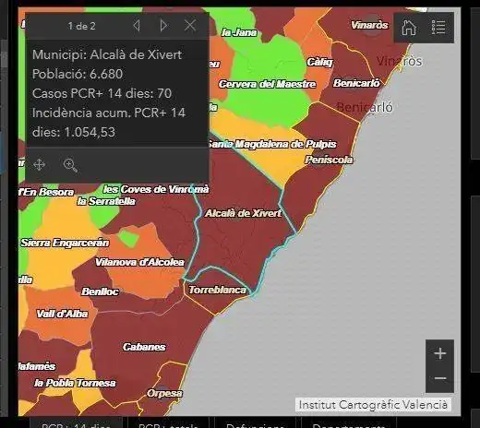Open the map legend list
Image resolution: width=480 pixels, height=428 pixels.
[x=438, y=28]
